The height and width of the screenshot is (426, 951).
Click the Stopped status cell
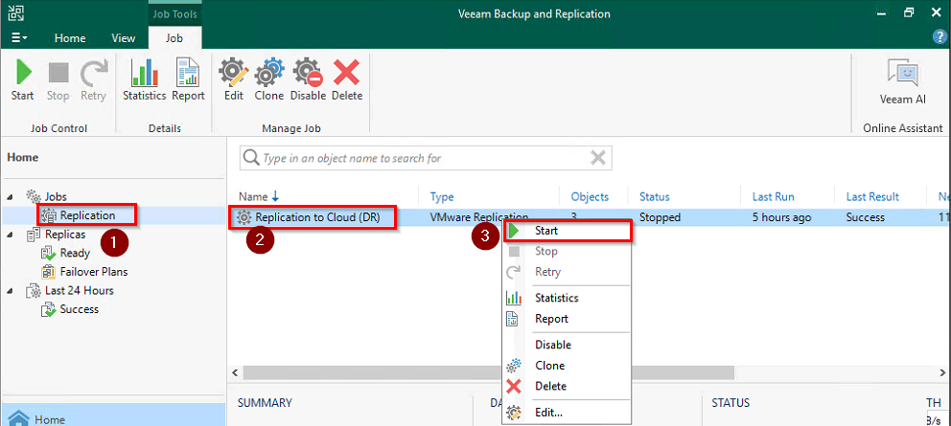(660, 217)
